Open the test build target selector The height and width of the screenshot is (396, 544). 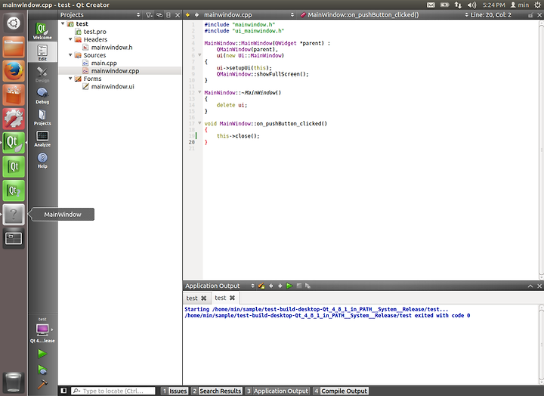coord(42,329)
